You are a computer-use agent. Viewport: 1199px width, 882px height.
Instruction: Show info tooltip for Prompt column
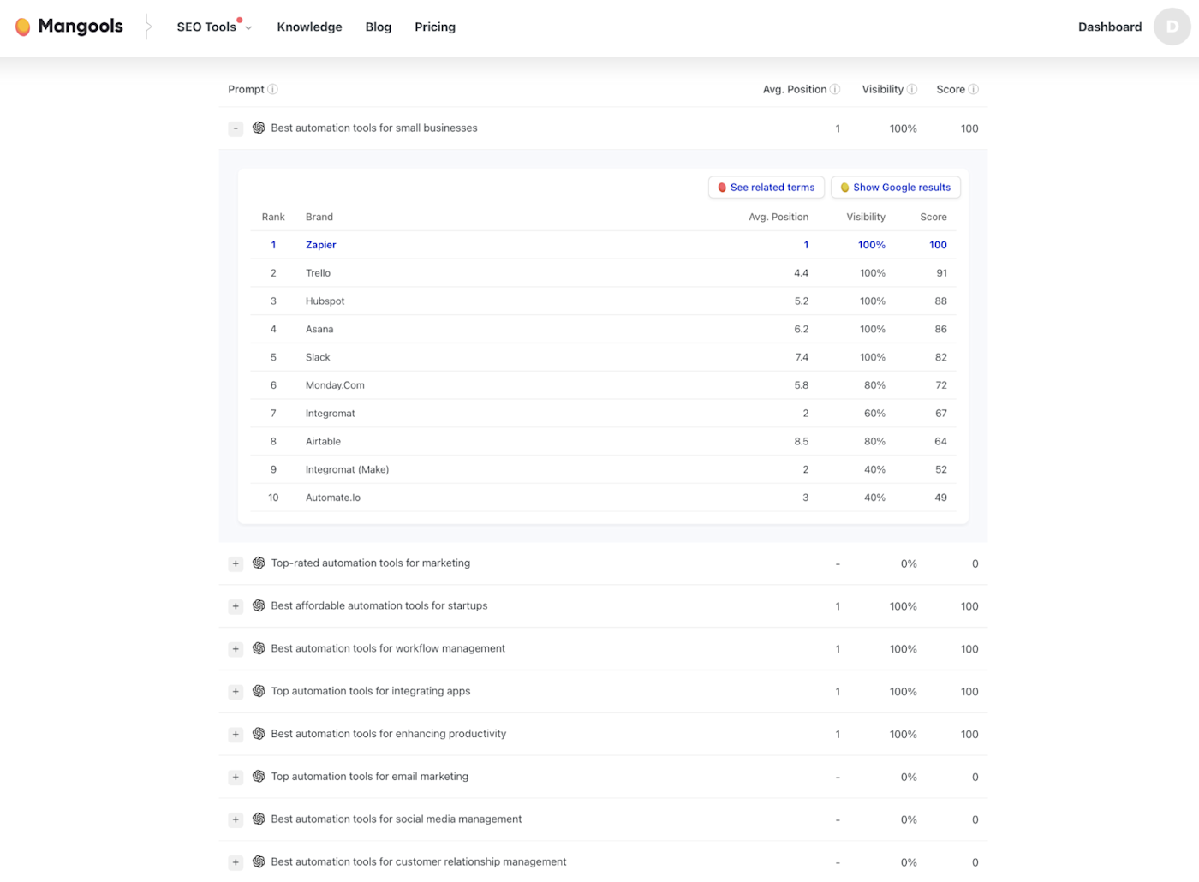(273, 89)
